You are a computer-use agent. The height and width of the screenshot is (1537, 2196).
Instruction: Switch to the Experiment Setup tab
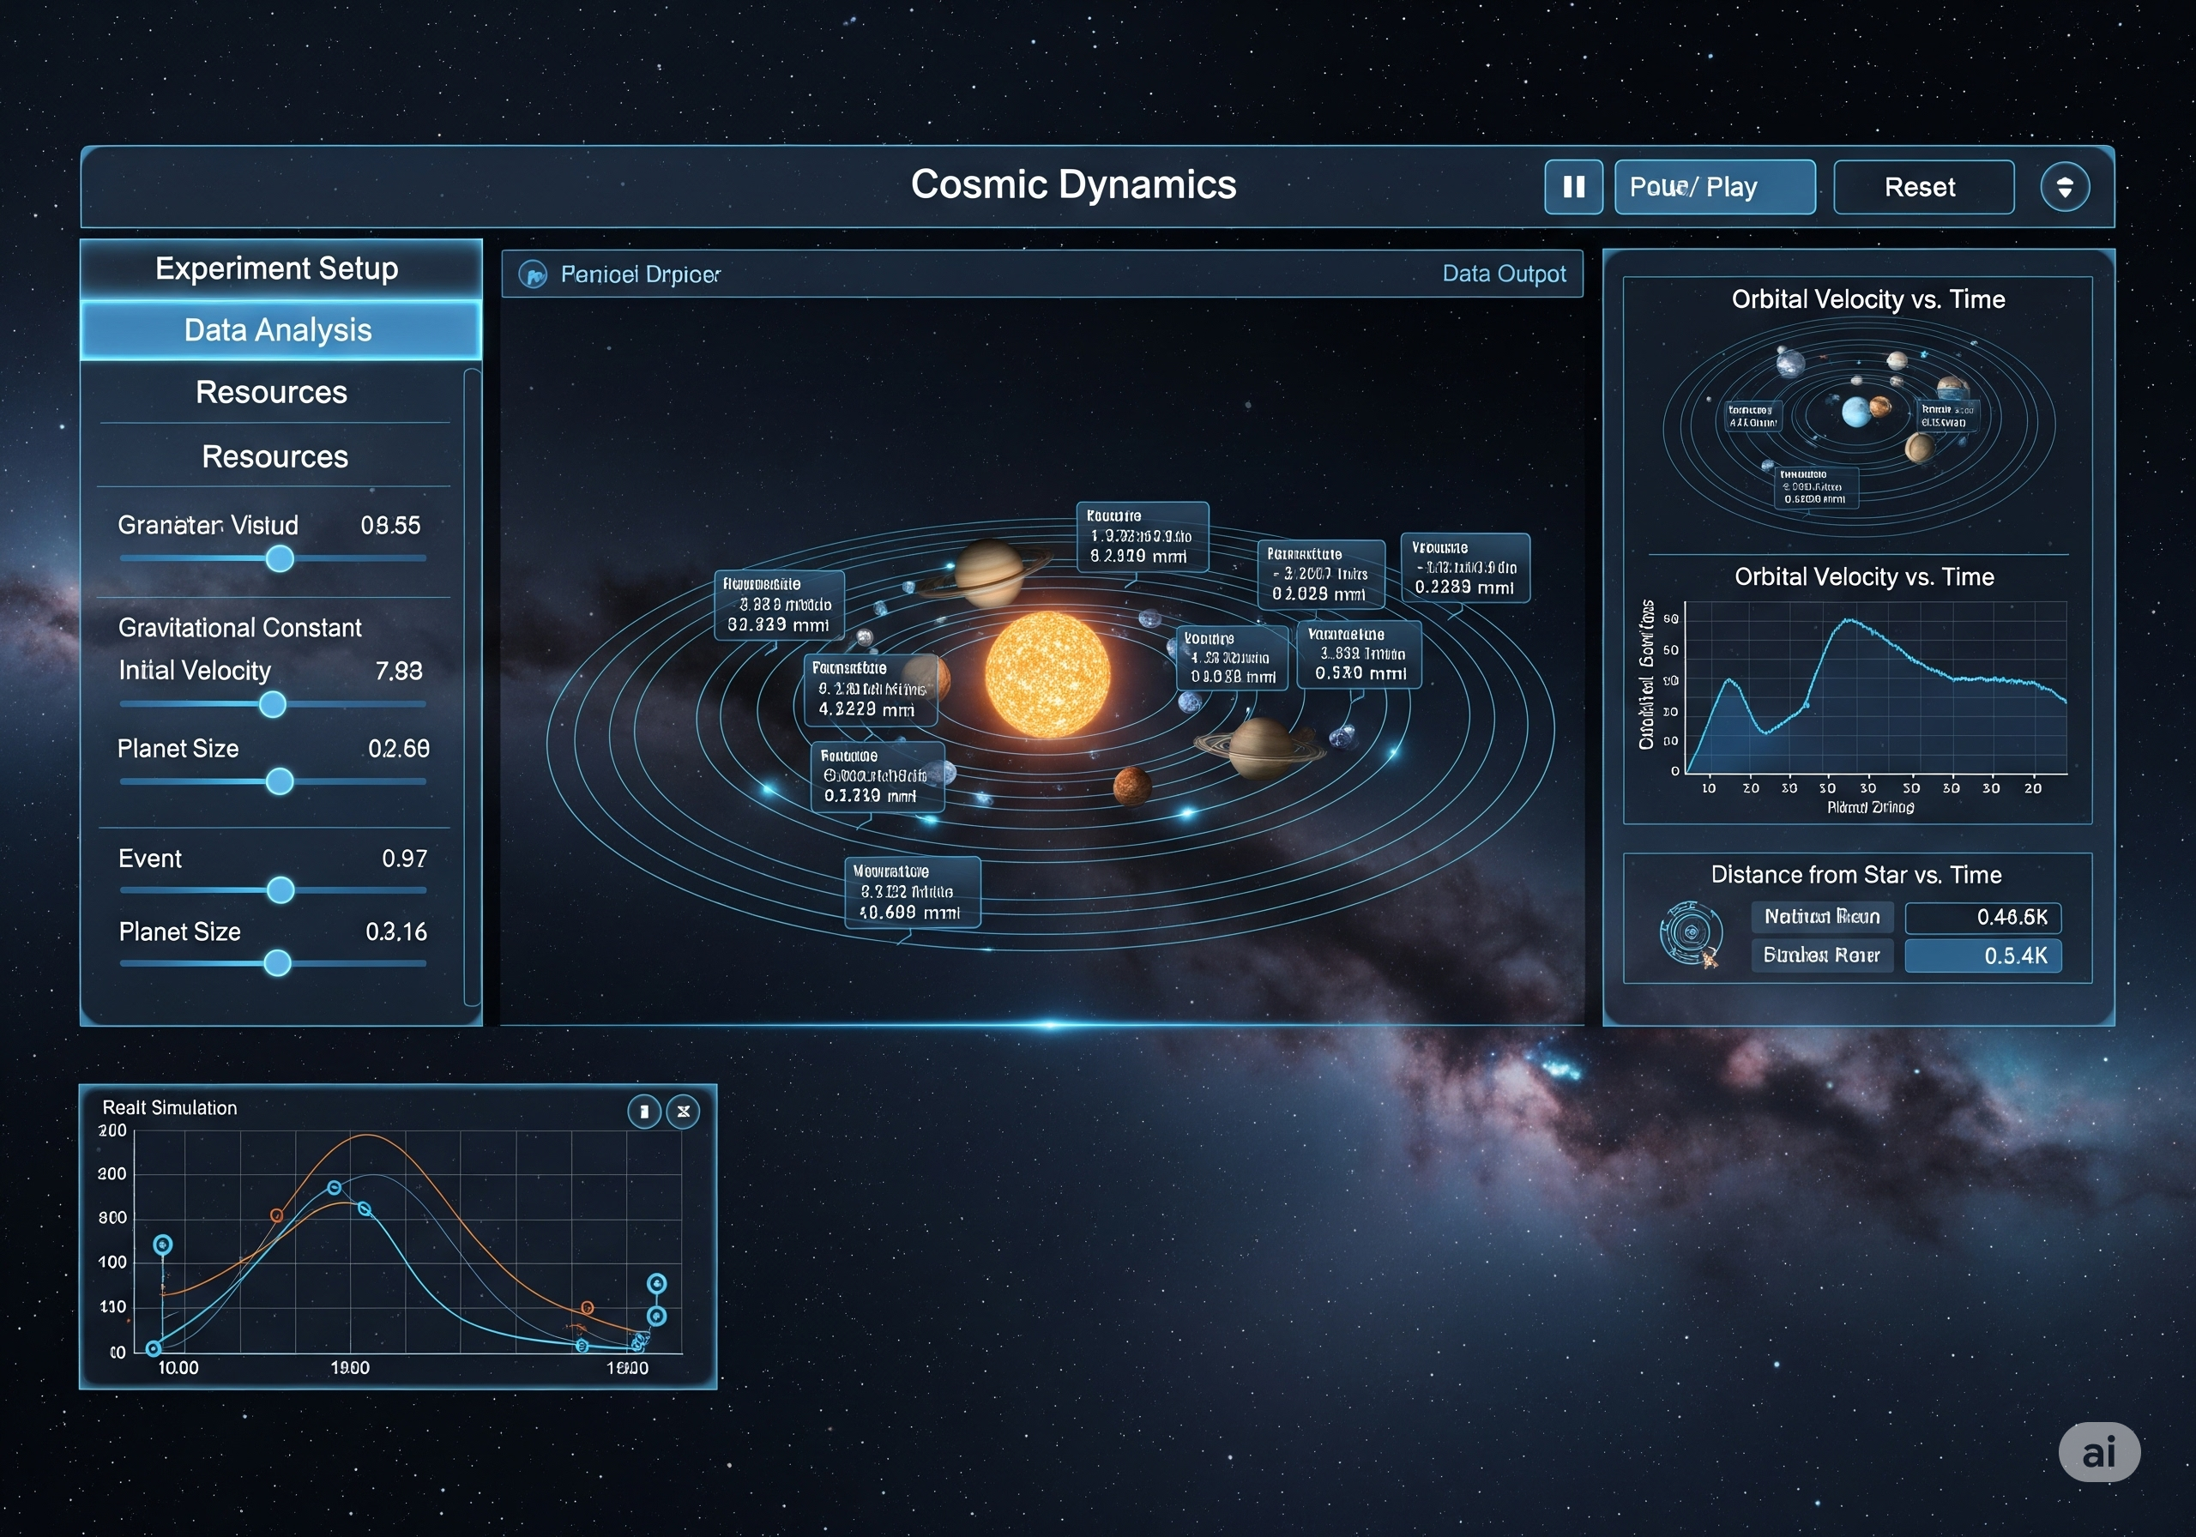tap(277, 268)
